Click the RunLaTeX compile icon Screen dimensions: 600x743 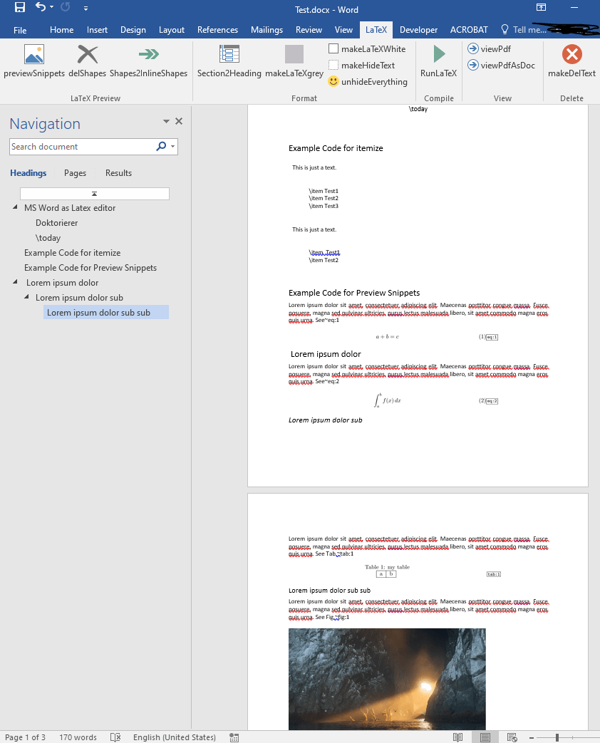pyautogui.click(x=438, y=53)
